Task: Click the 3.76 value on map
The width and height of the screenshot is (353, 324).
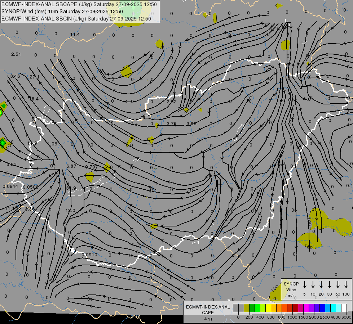Action: pos(172,123)
